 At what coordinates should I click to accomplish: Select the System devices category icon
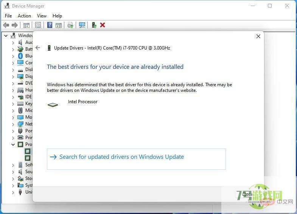tap(20, 185)
